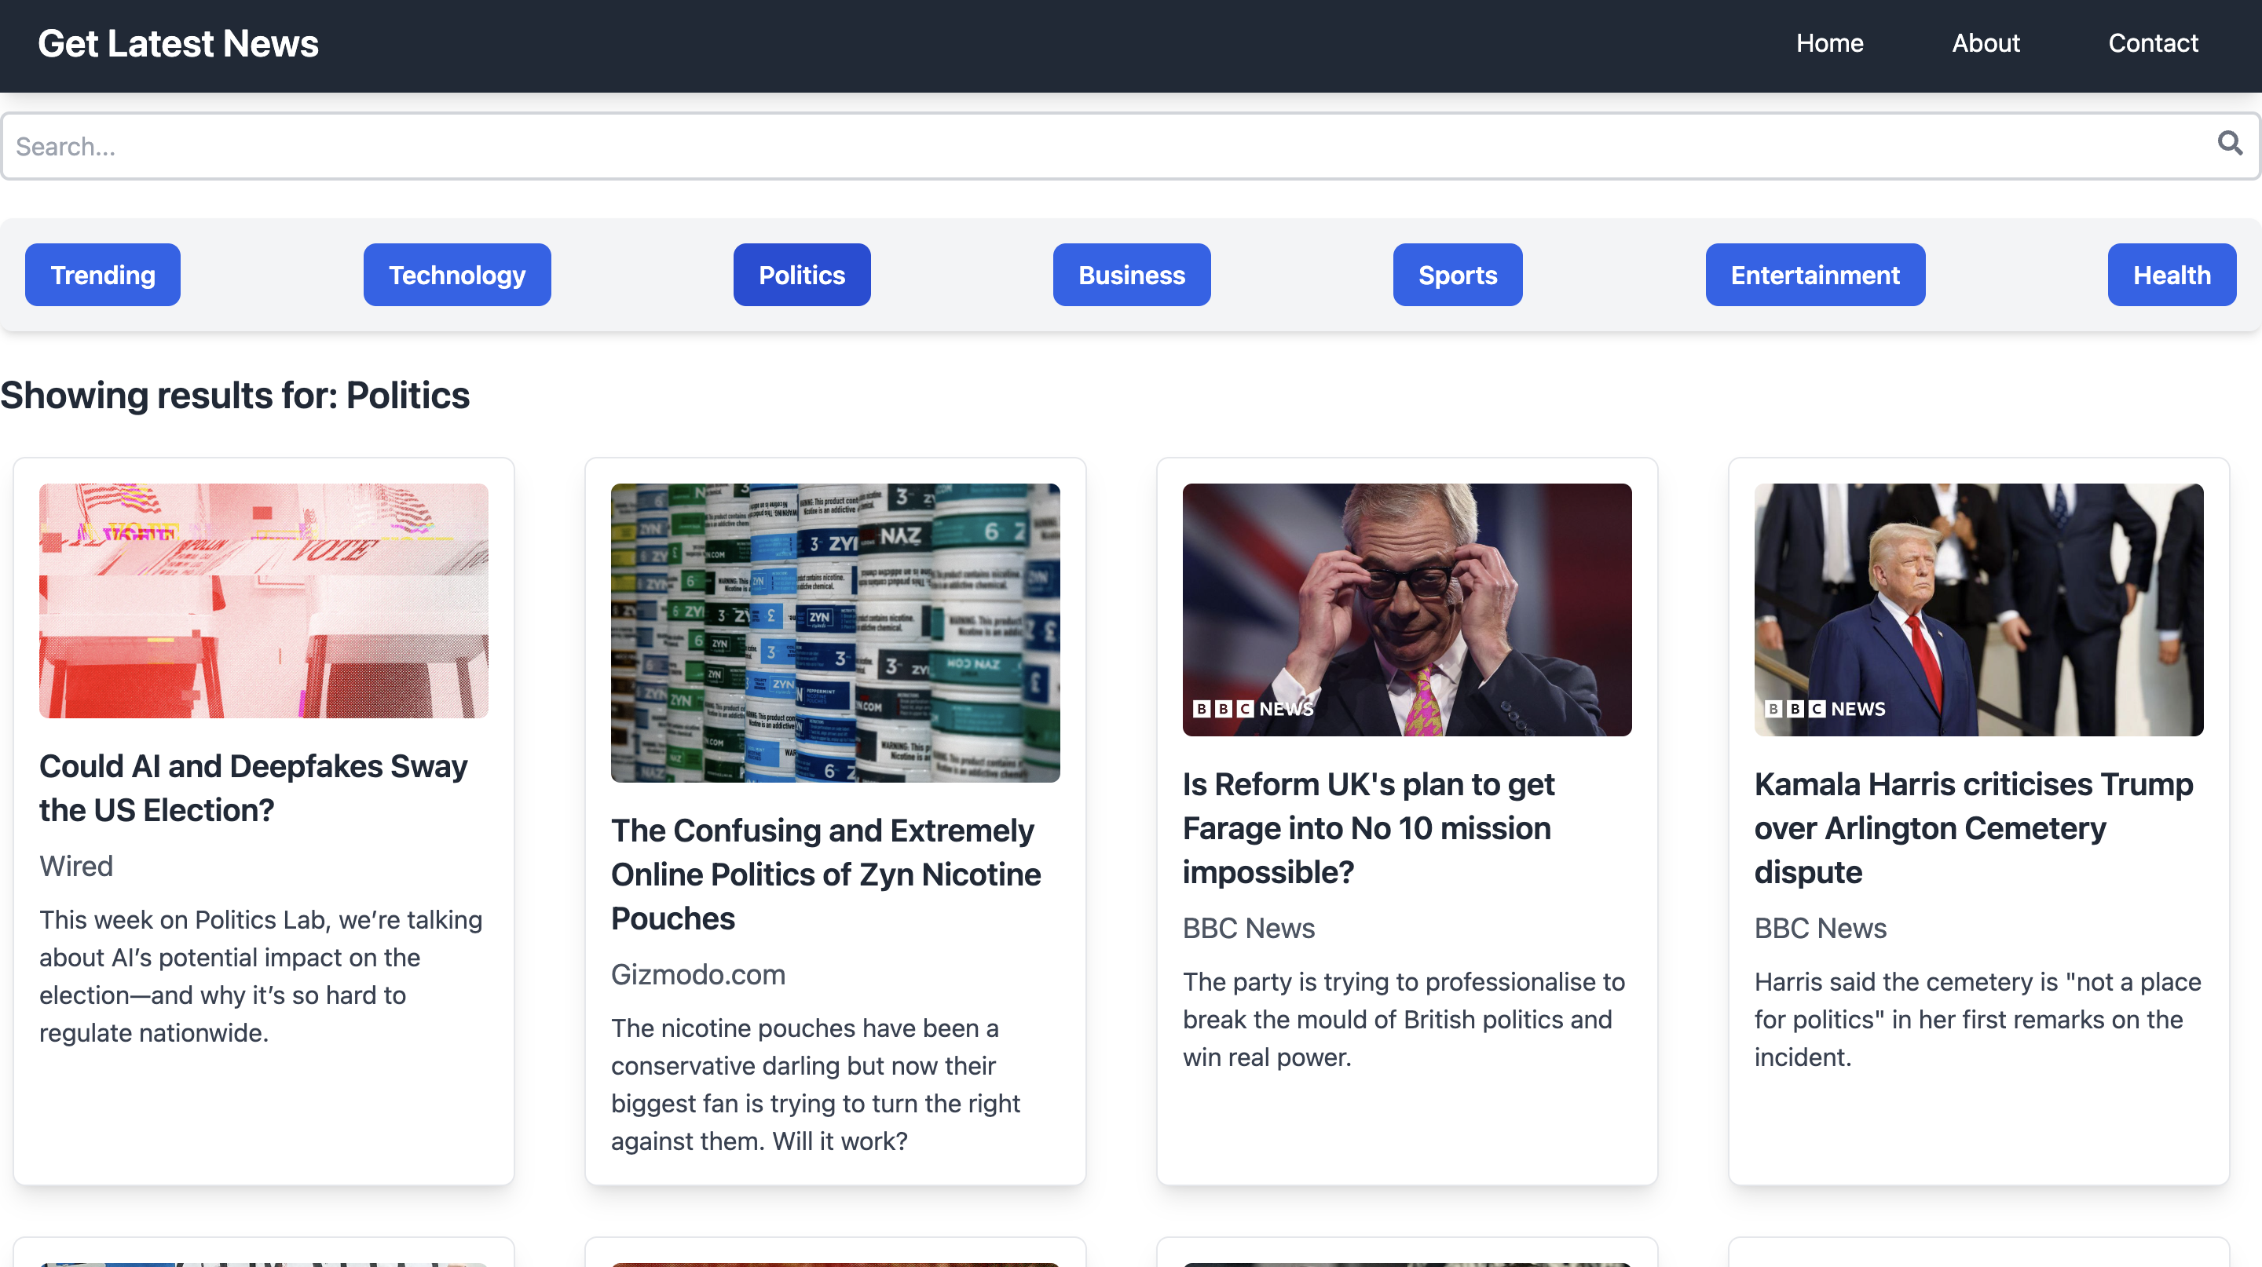The image size is (2262, 1267).
Task: Open the Zyn nicotine pouches thumbnail
Action: (835, 633)
